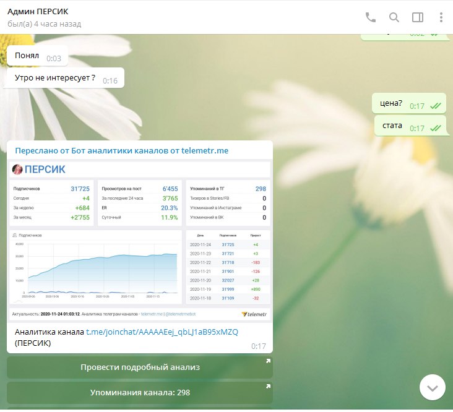Select the sent message 'цена?'
Viewport: 453px width, 412px height.
[x=409, y=103]
